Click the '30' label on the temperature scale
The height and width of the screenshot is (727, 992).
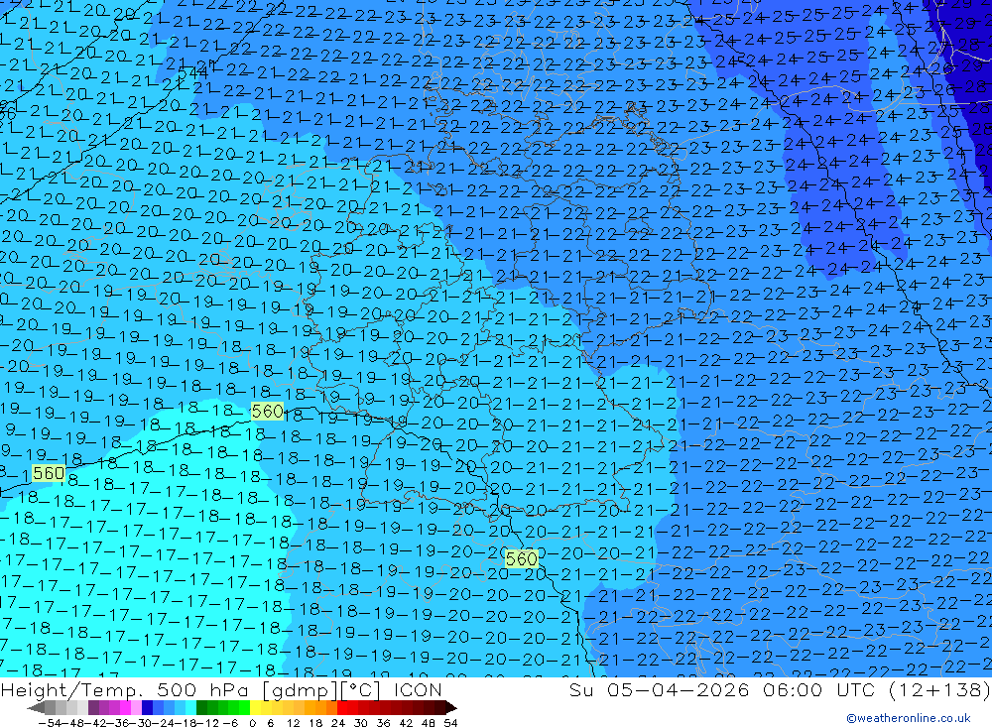tap(361, 723)
